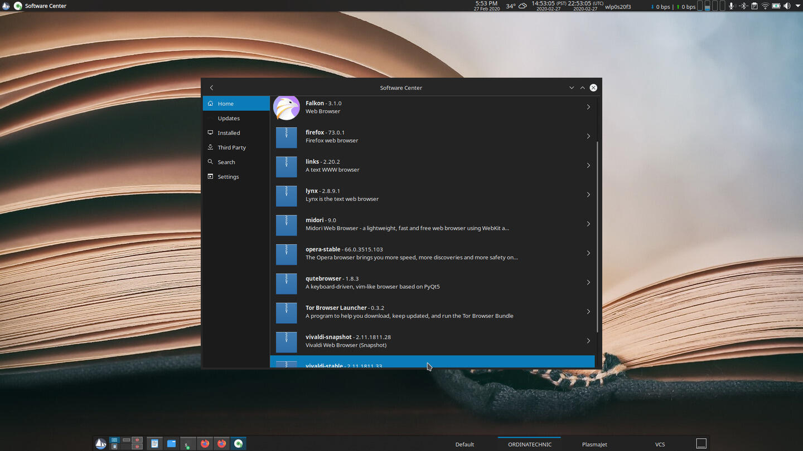Screen dimensions: 803x451
Task: Select the qutebrowser 1.8.3 name text
Action: coord(332,278)
